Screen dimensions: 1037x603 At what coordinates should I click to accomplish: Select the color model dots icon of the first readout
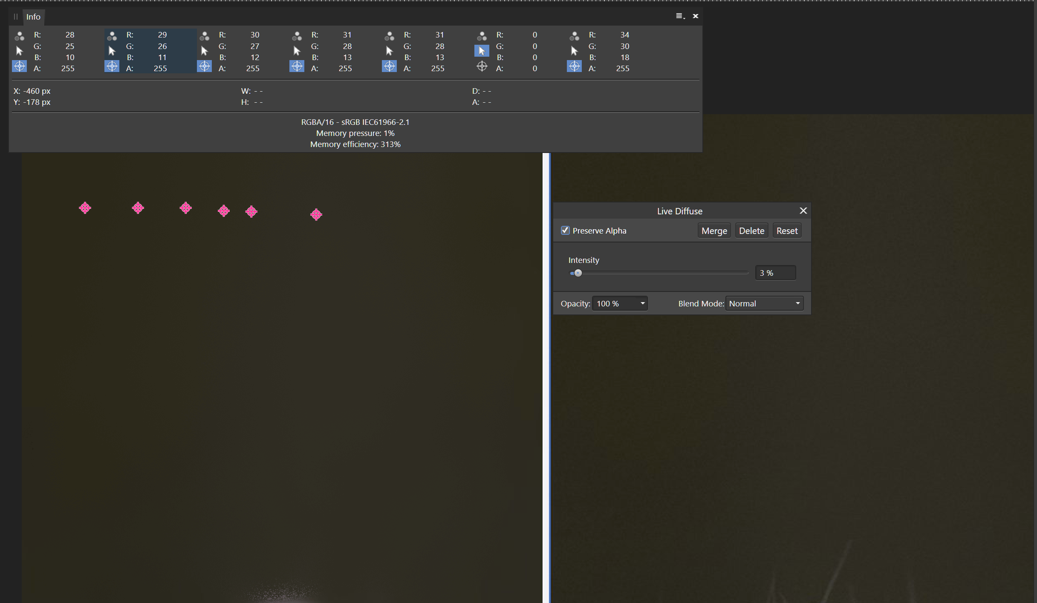[19, 36]
